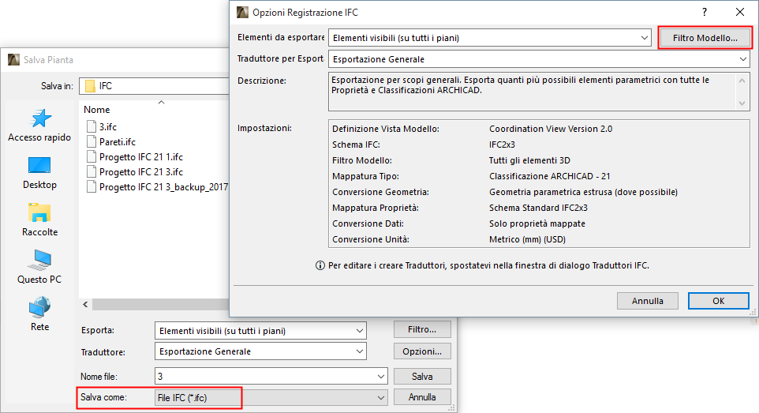This screenshot has width=759, height=413.
Task: Click the Metrico (mm) (USD) value
Action: tap(527, 239)
